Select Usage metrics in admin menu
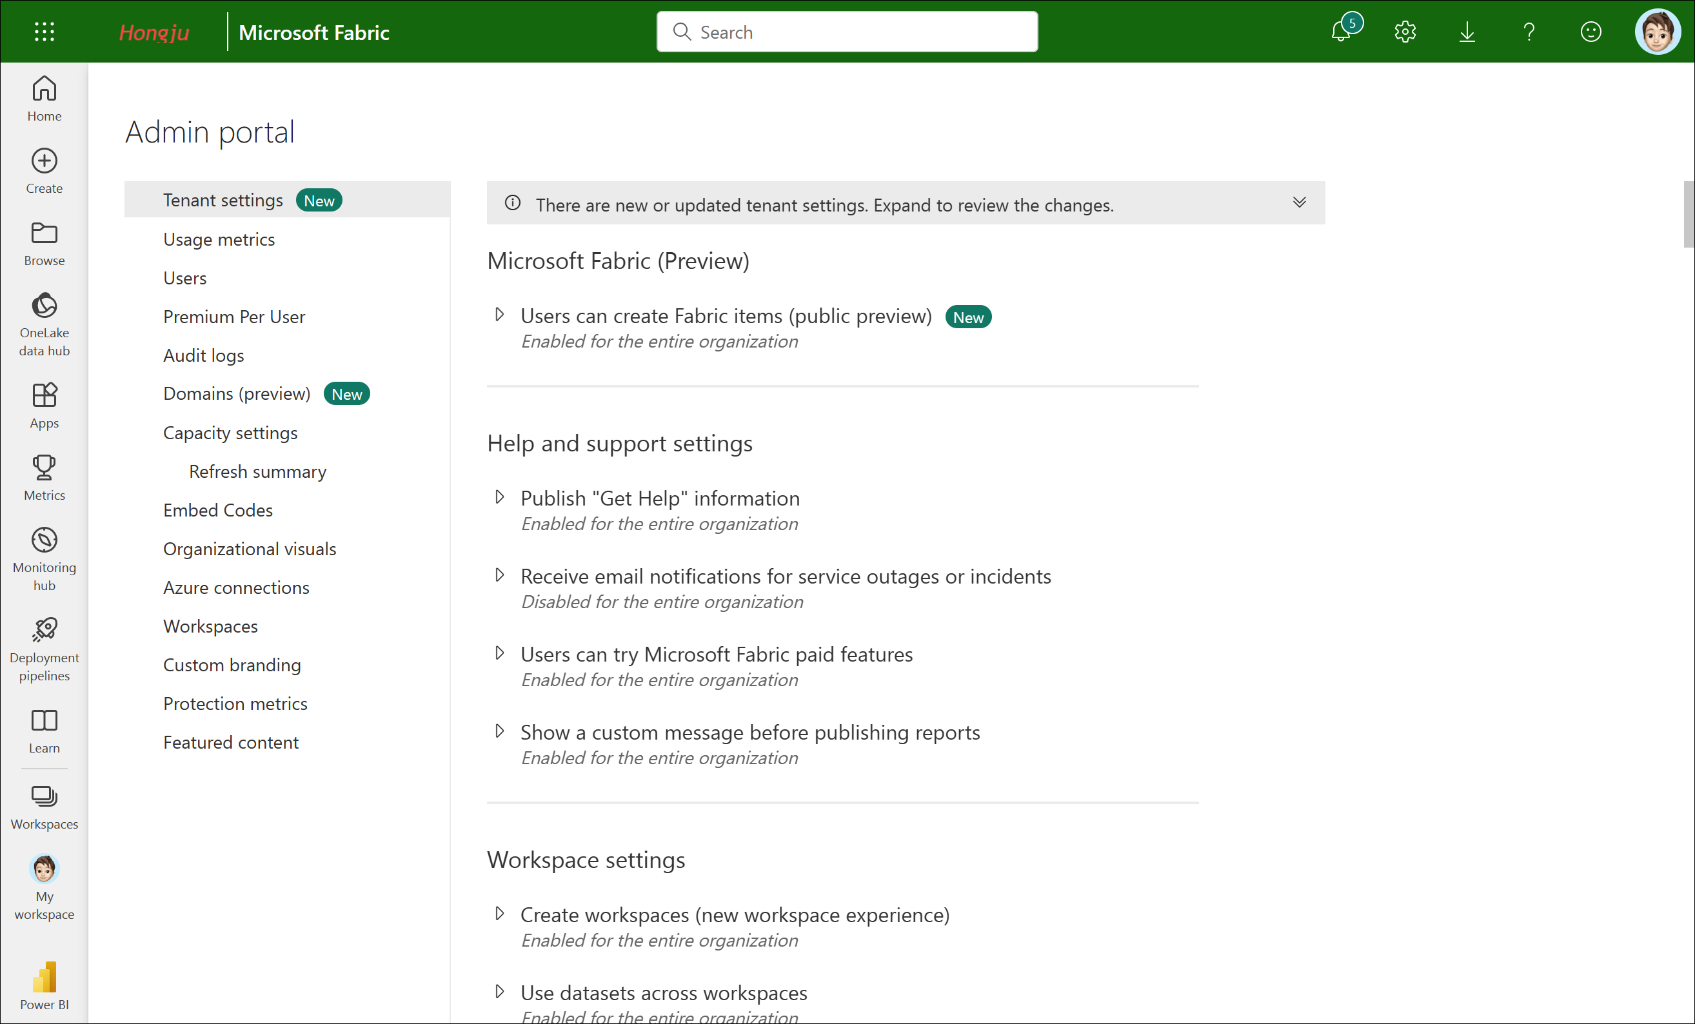Image resolution: width=1695 pixels, height=1024 pixels. coord(219,239)
